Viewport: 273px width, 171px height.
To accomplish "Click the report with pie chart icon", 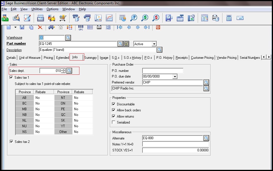I will [123, 18].
